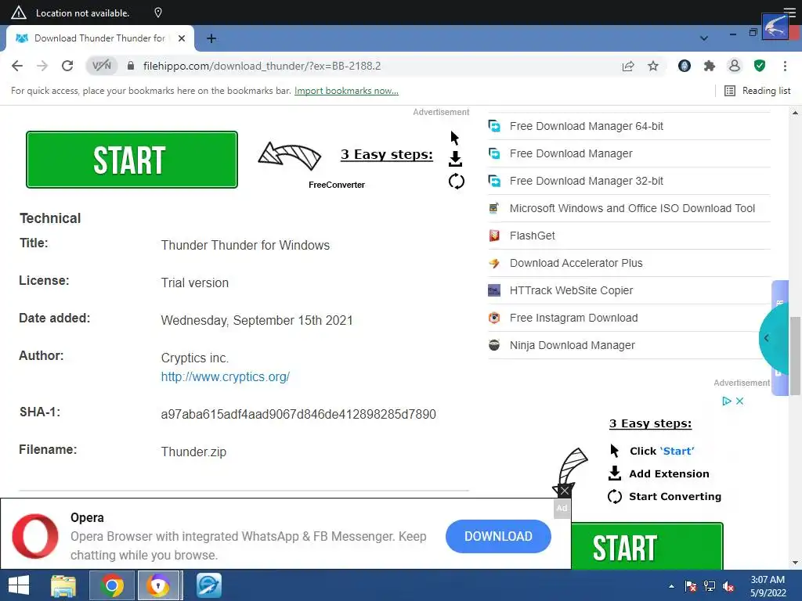
Task: Open the FlashGet entry
Action: point(532,236)
